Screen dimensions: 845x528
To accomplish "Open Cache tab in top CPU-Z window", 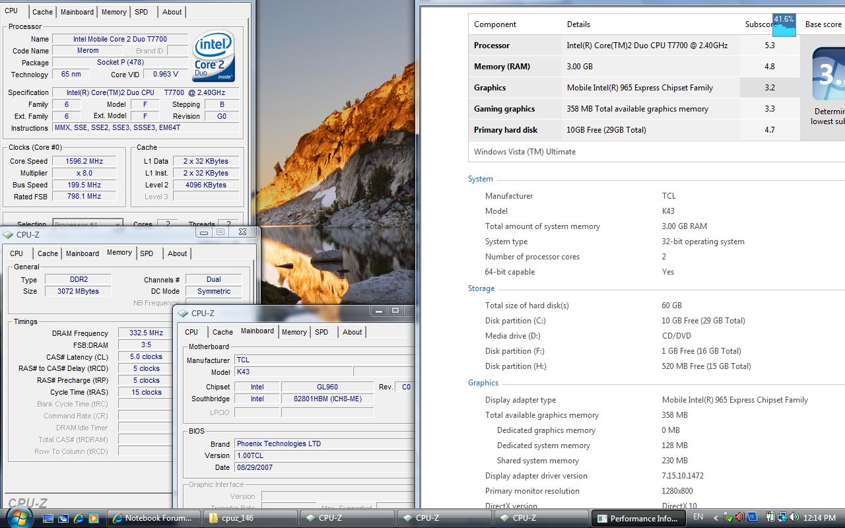I will (42, 12).
